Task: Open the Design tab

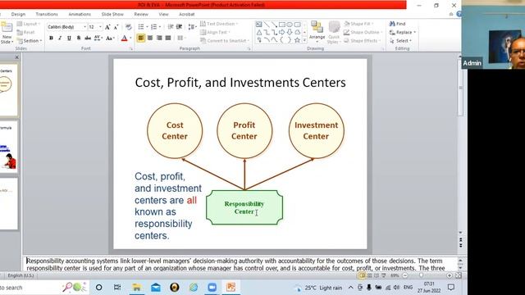Action: click(x=18, y=15)
